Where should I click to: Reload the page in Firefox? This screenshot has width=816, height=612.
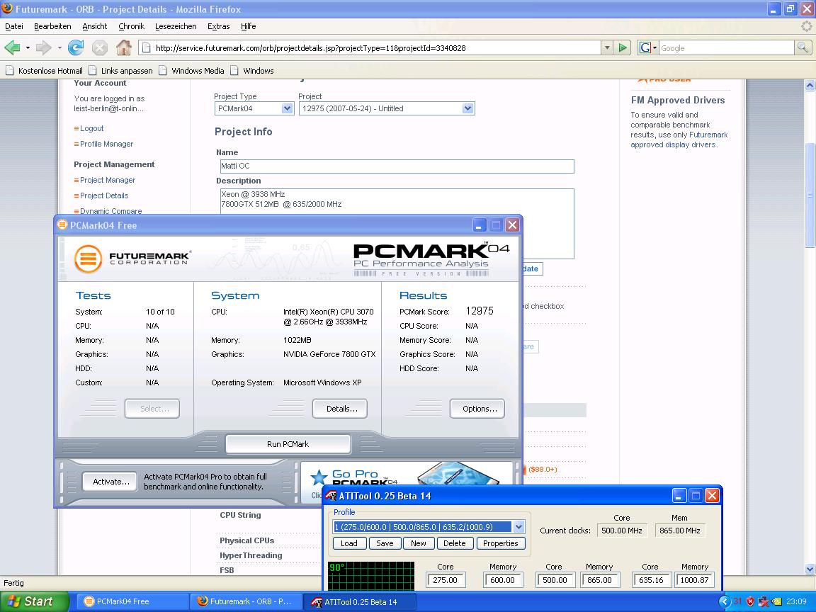pos(76,48)
